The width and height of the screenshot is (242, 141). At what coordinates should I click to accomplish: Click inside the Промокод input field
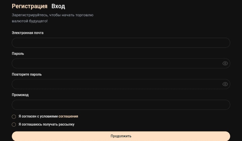(121, 105)
